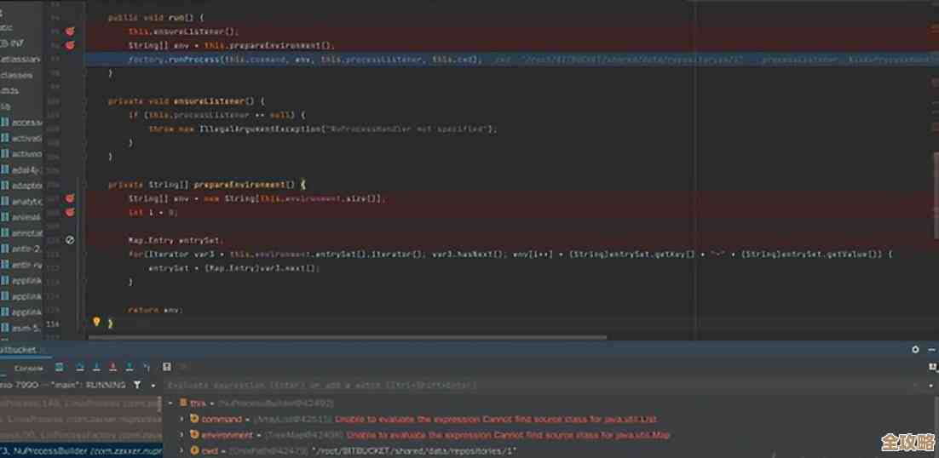Switch to the Console tab
The height and width of the screenshot is (458, 939).
tap(29, 368)
